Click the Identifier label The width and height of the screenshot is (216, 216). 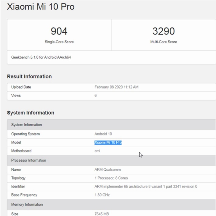tap(18, 186)
